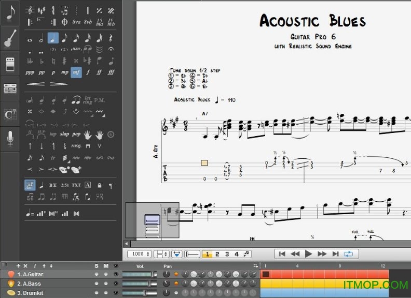Enable P.M. palm mute effect
This screenshot has width=411, height=298.
[x=99, y=100]
